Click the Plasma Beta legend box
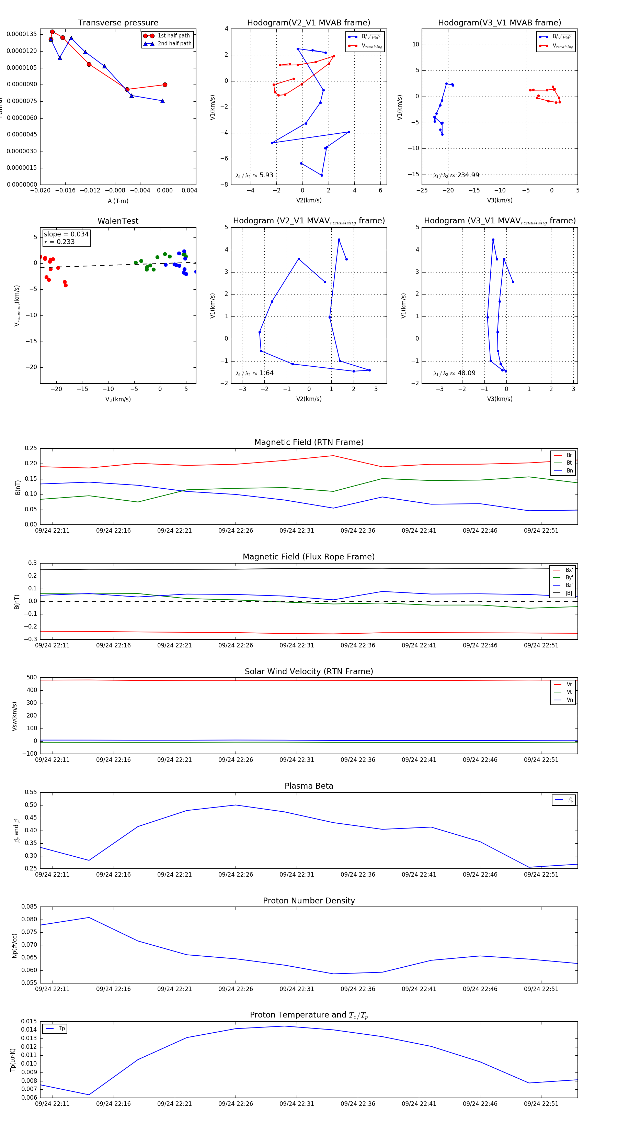 [x=563, y=800]
